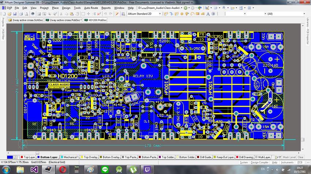Screen dimensions: 311x174
Task: Click the Place Fill rectangle icon
Action: tap(197, 14)
